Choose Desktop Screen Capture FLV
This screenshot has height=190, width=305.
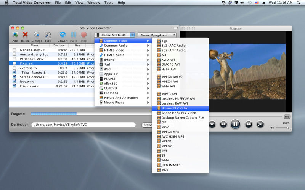(x=180, y=117)
